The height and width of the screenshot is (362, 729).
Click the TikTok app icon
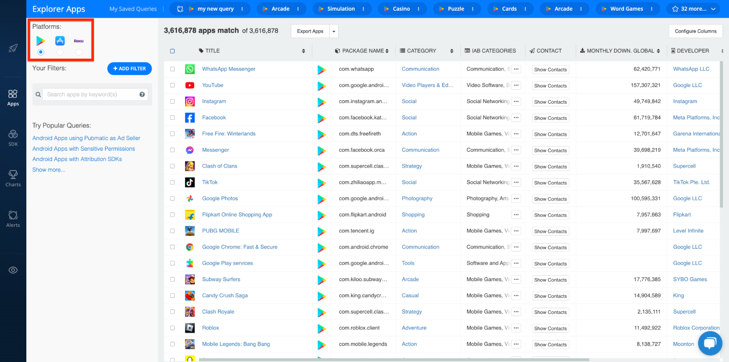tap(190, 182)
